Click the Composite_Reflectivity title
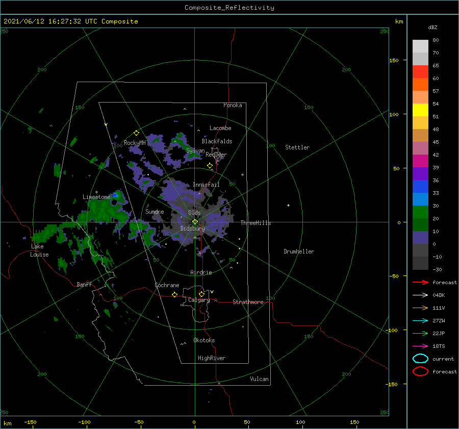Screen dimensions: 459x429 tap(229, 8)
